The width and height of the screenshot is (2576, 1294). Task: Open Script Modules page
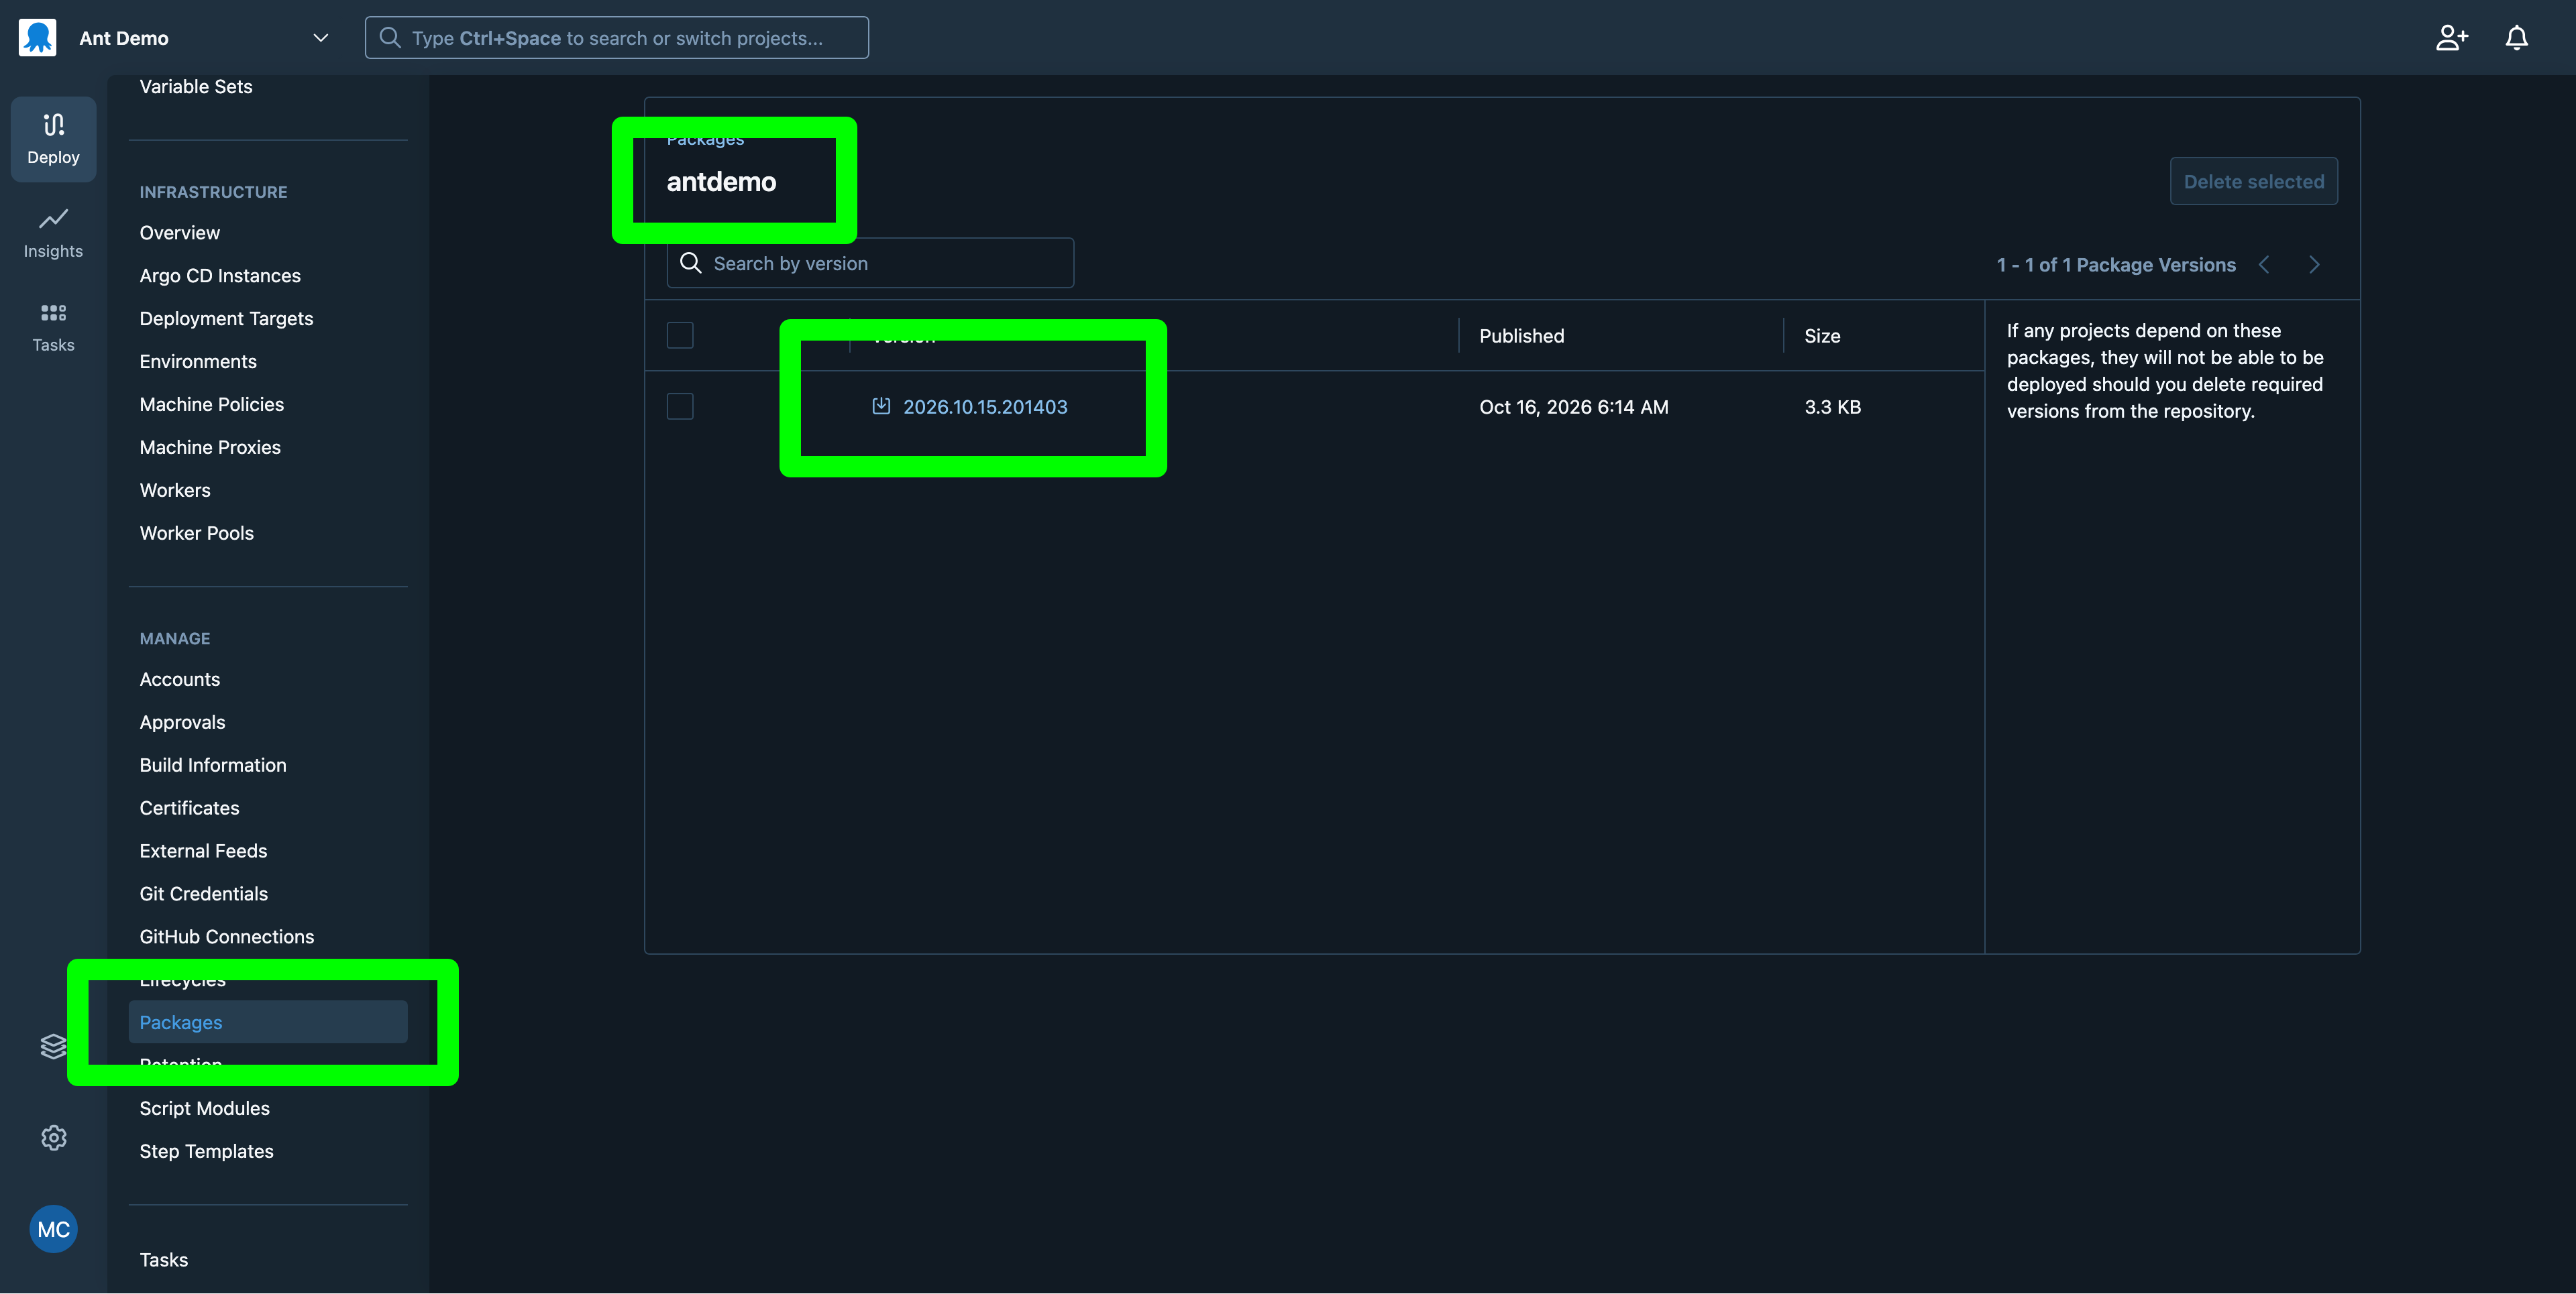(x=205, y=1109)
